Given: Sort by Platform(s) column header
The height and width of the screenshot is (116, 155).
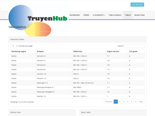Looking at the screenshot, I should [89, 51].
